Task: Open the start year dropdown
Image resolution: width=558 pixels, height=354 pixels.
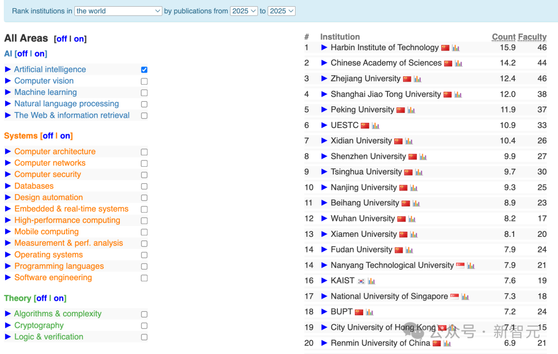Action: coord(244,11)
